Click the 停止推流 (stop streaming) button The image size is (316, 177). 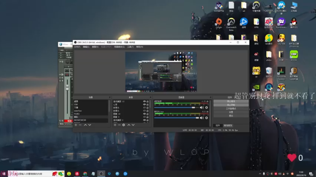[x=231, y=101]
